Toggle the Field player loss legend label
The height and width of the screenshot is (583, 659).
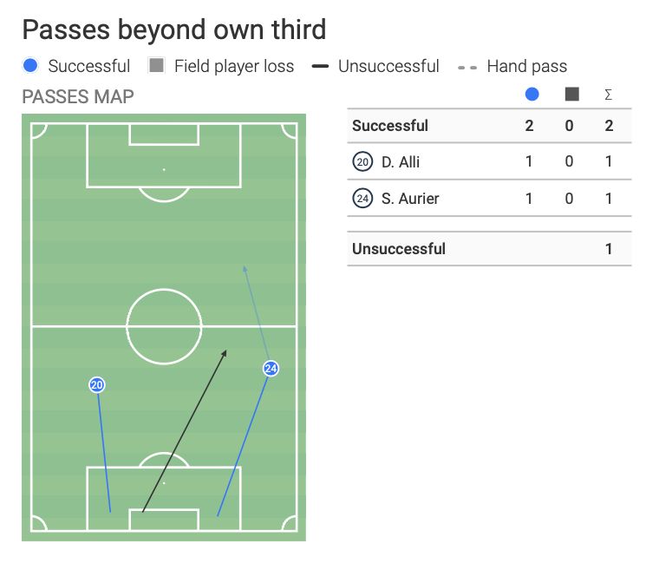[233, 66]
